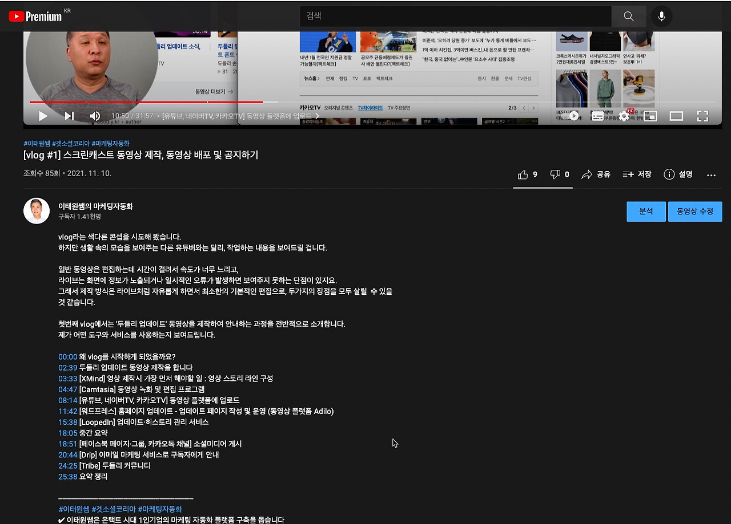Open the YouTube Premium logo home
Image resolution: width=731 pixels, height=524 pixels.
(35, 17)
